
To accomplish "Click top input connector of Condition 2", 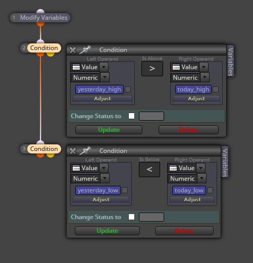I will (x=40, y=41).
